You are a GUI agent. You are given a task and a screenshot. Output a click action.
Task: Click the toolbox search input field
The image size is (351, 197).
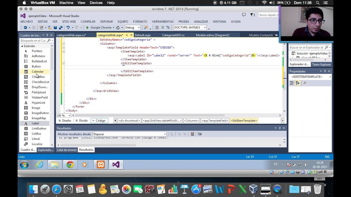pos(33,40)
